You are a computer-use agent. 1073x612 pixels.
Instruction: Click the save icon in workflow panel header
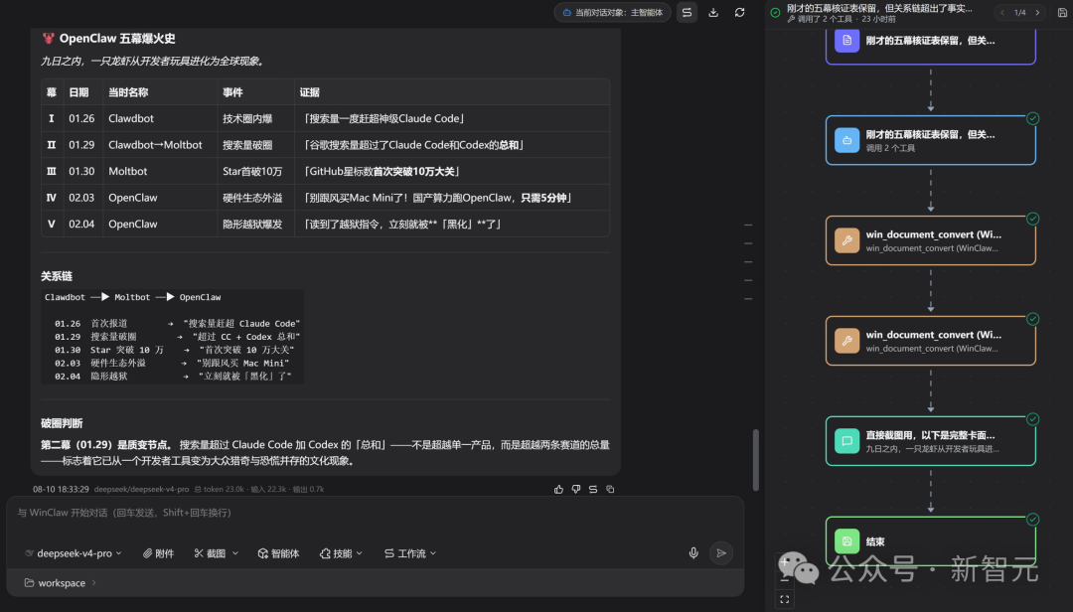pos(1062,12)
